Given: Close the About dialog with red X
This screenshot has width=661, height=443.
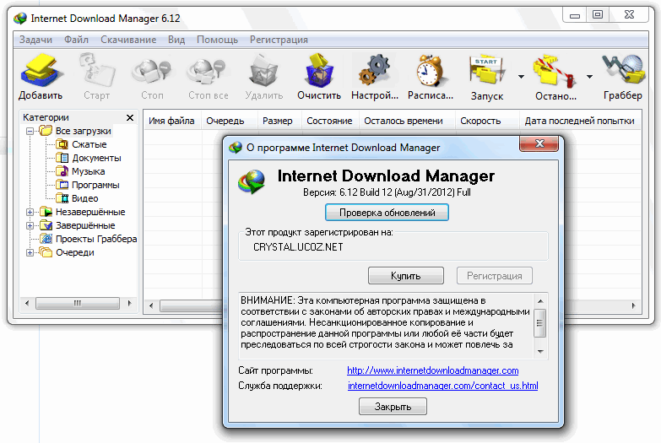Looking at the screenshot, I should click(x=539, y=143).
